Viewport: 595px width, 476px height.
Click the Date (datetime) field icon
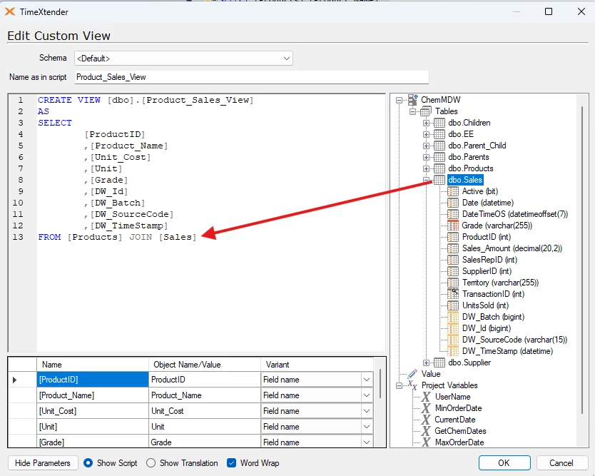pyautogui.click(x=453, y=203)
